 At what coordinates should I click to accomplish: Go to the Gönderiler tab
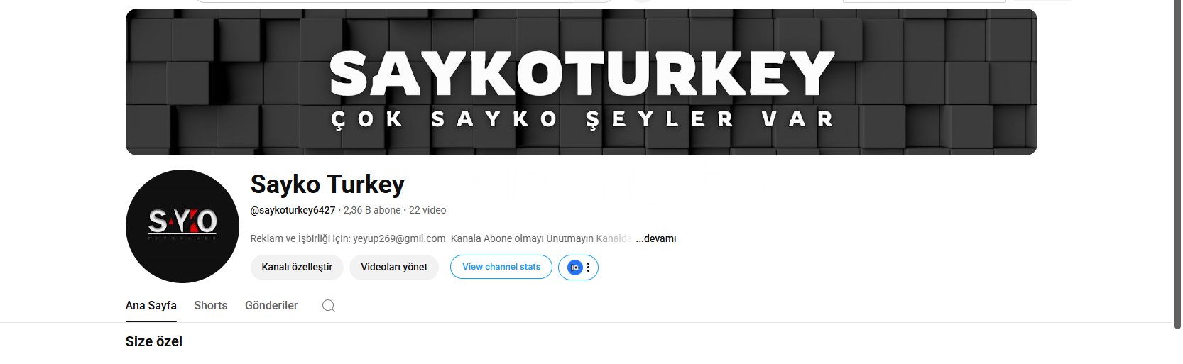tap(271, 306)
